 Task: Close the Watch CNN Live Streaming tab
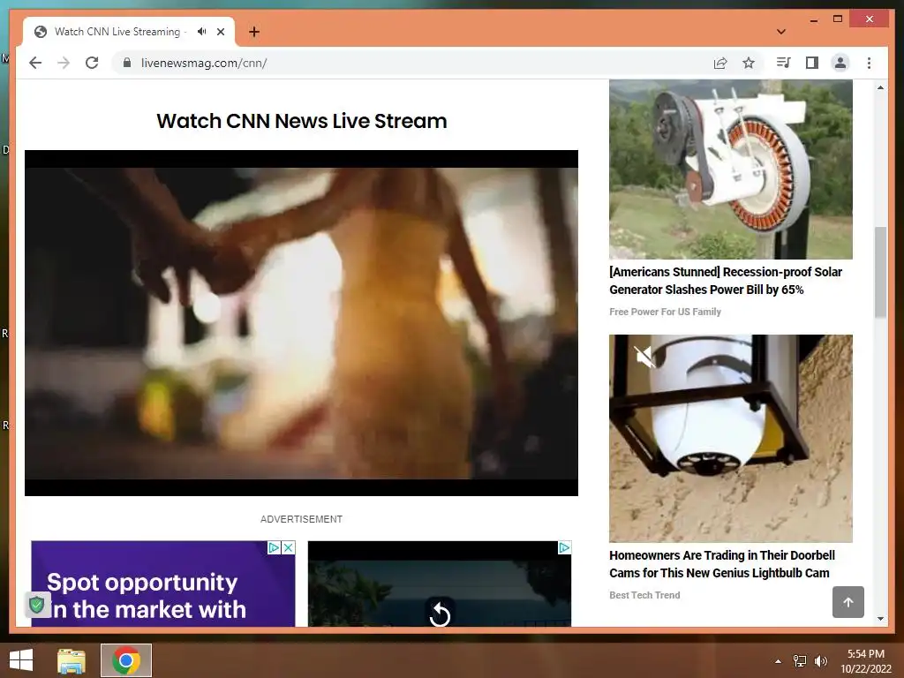pyautogui.click(x=220, y=32)
